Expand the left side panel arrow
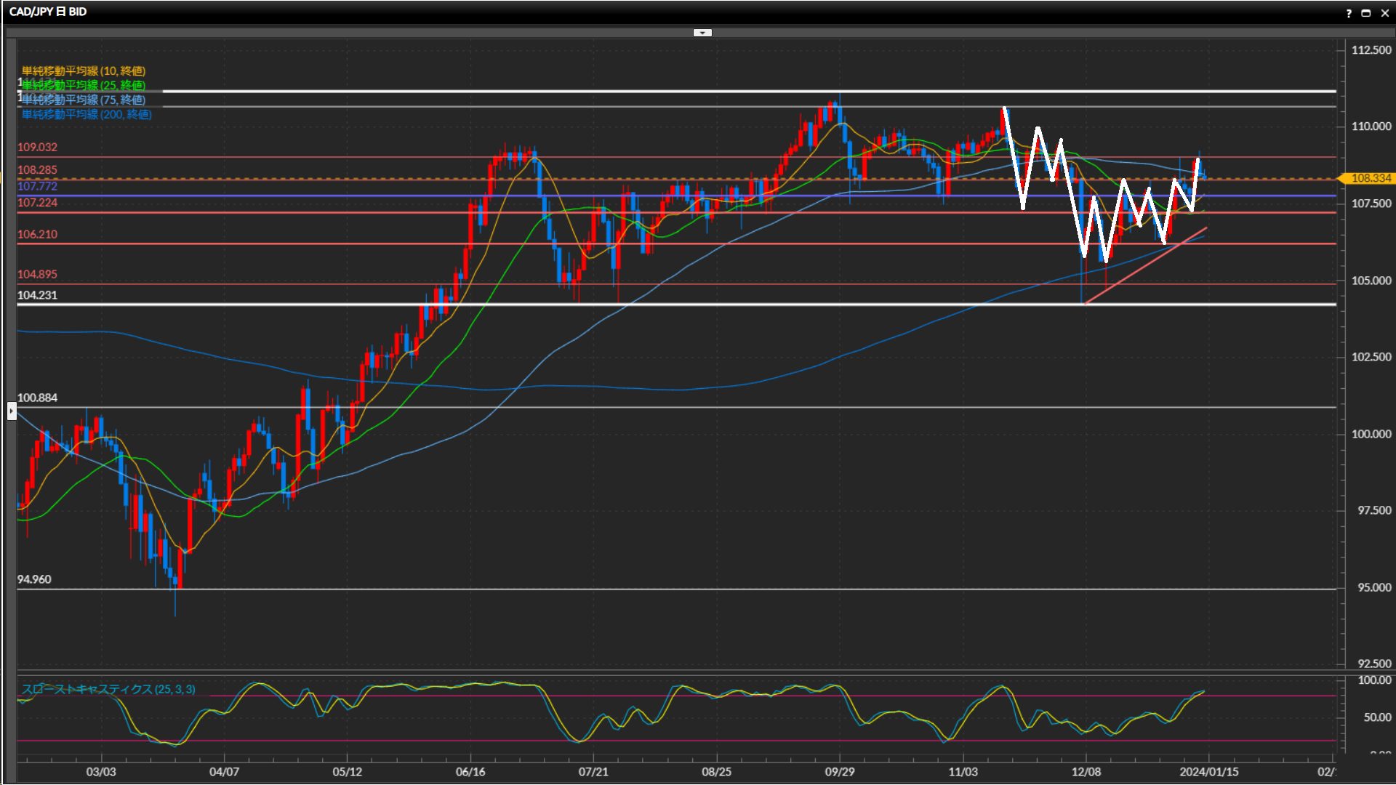Viewport: 1396px width, 785px height. coord(12,411)
